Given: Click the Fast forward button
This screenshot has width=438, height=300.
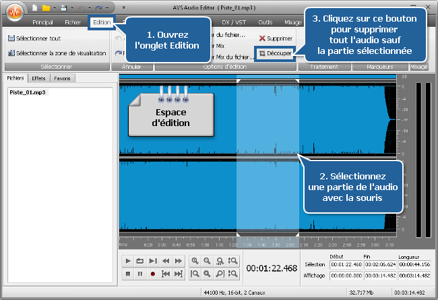Looking at the screenshot, I should click(178, 261).
